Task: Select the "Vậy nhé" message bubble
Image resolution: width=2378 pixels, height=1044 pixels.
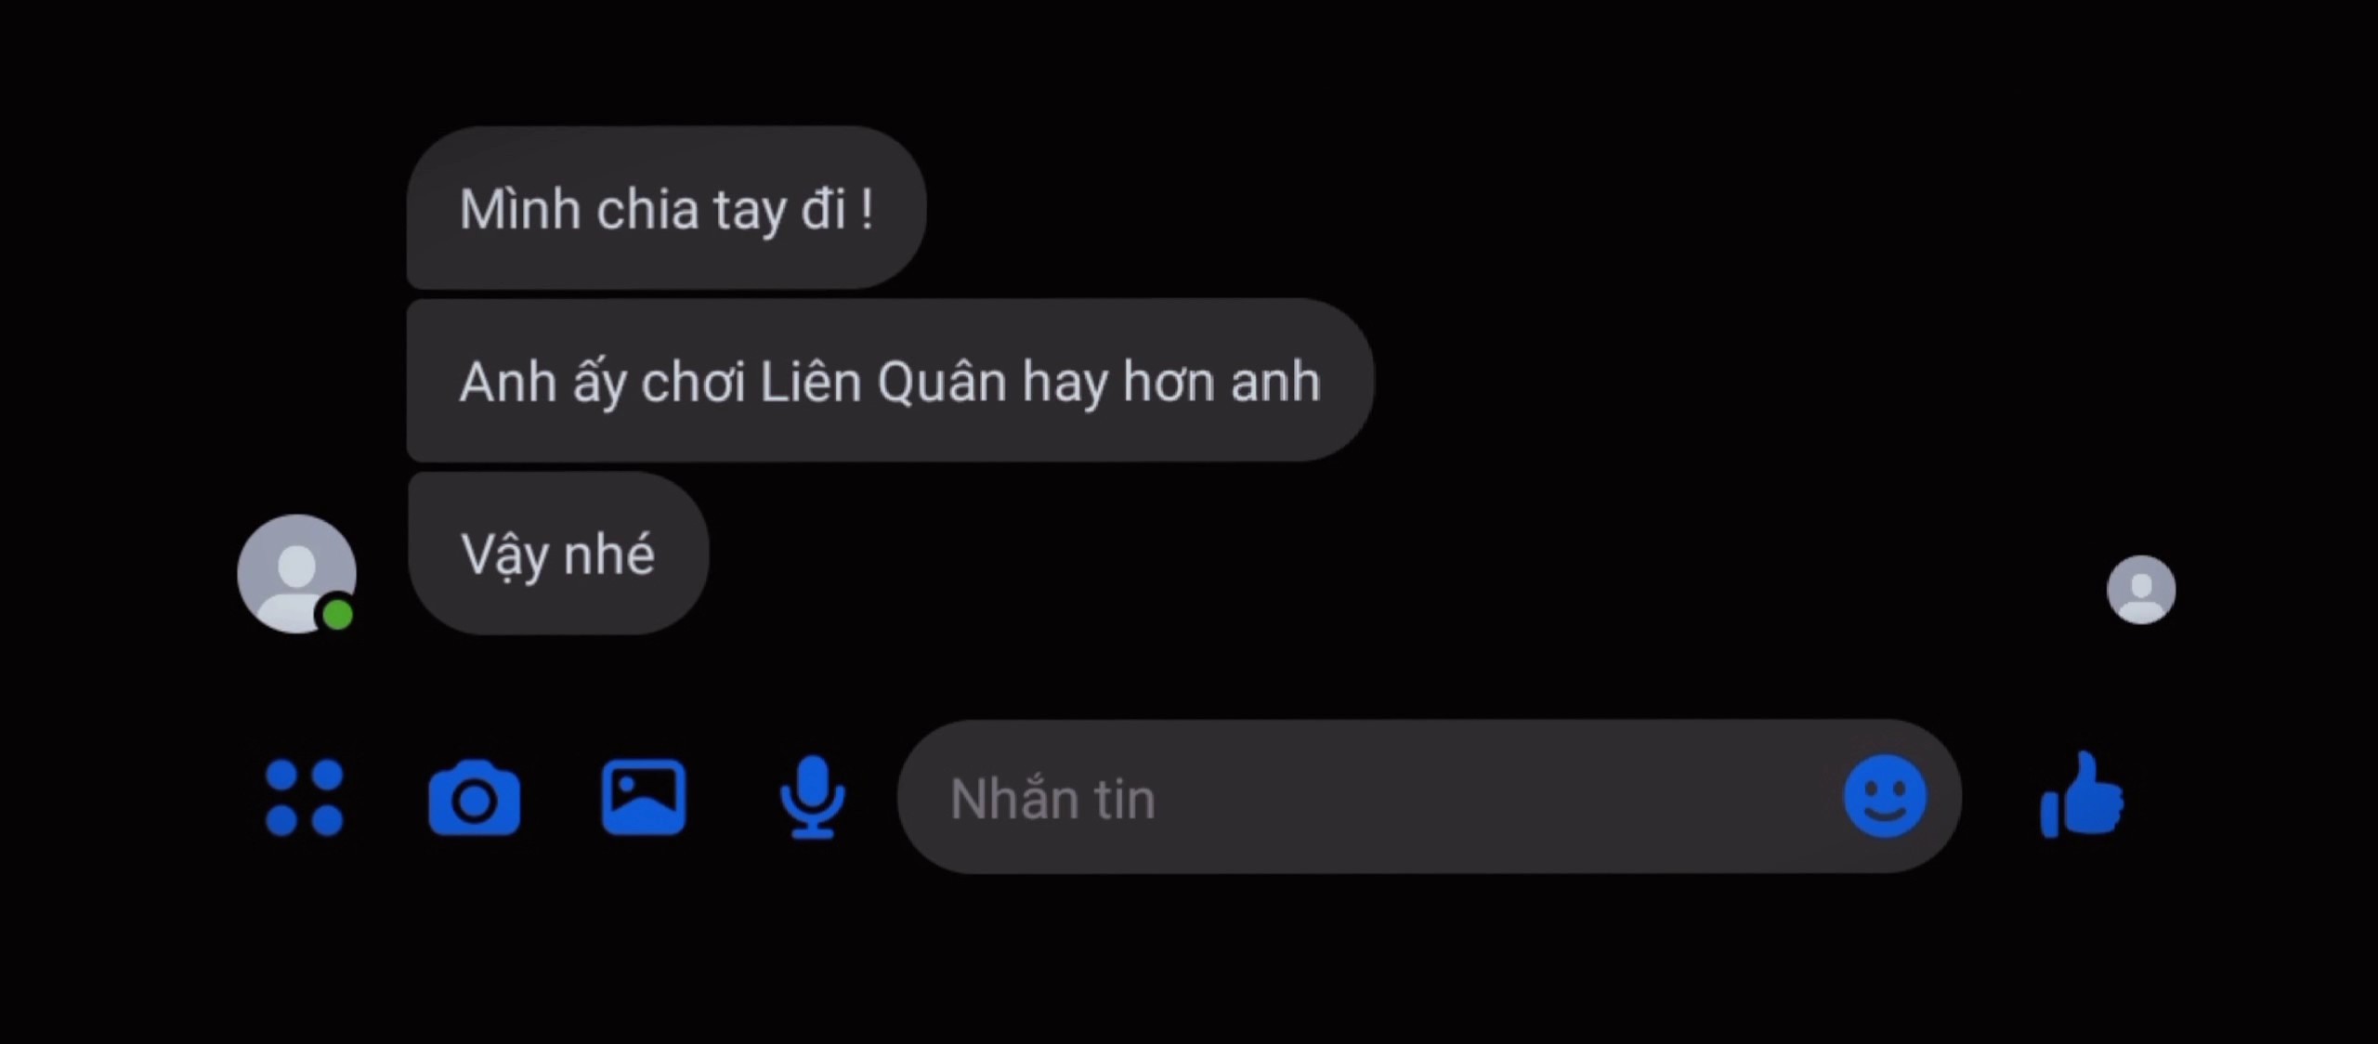Action: (557, 554)
